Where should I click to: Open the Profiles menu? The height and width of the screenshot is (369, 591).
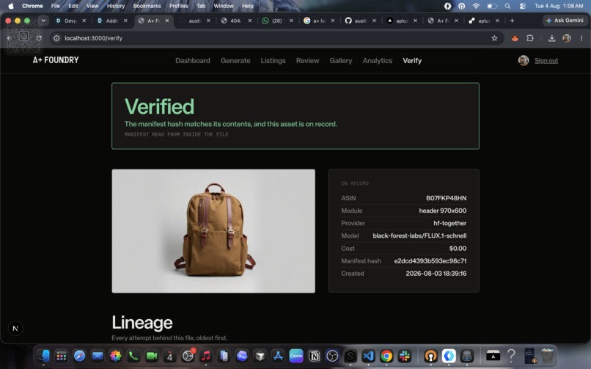click(x=179, y=6)
